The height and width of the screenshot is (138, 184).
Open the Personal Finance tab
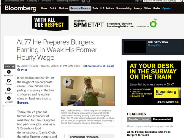[80, 8]
